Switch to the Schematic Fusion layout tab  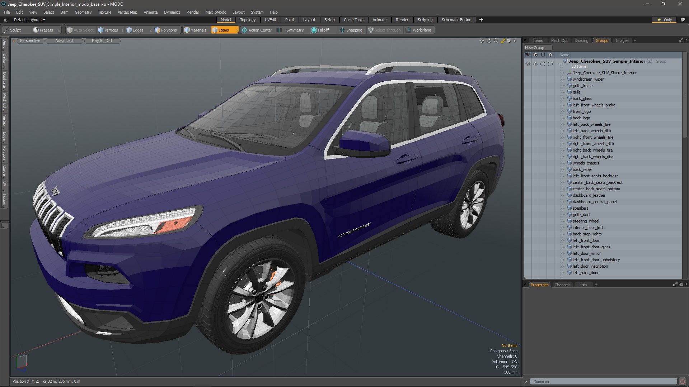456,20
